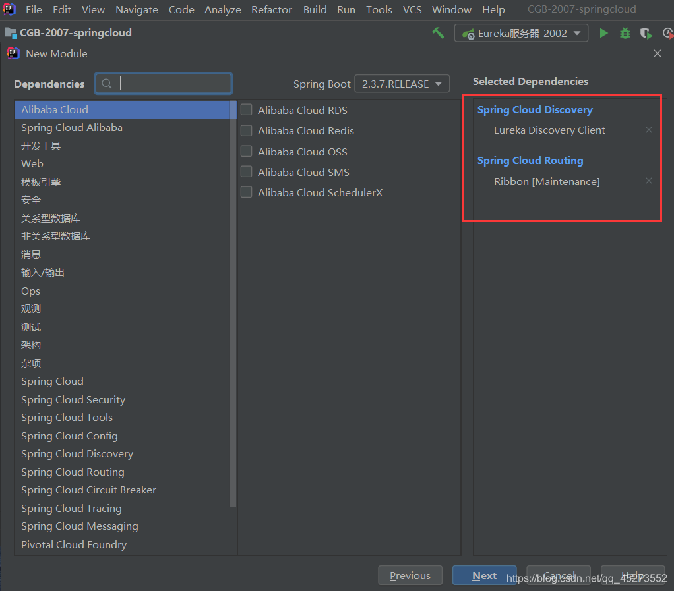Start the Debug bug icon
Screen dimensions: 674x591
[x=625, y=33]
